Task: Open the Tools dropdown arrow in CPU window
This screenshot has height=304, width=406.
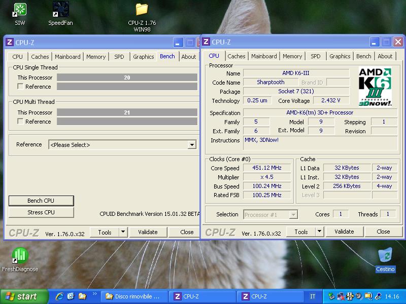Action: [319, 232]
